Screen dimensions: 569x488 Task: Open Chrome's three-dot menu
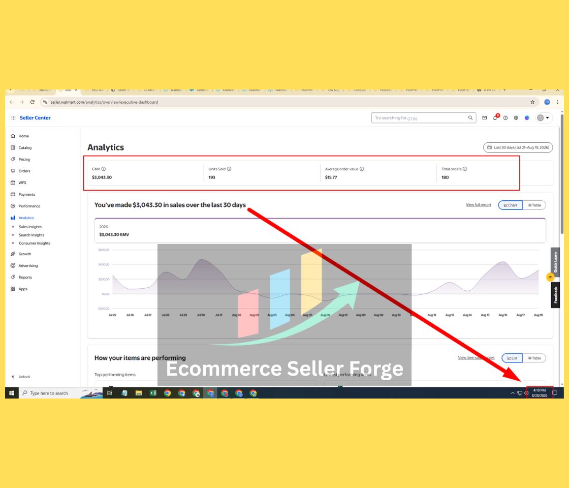click(558, 102)
